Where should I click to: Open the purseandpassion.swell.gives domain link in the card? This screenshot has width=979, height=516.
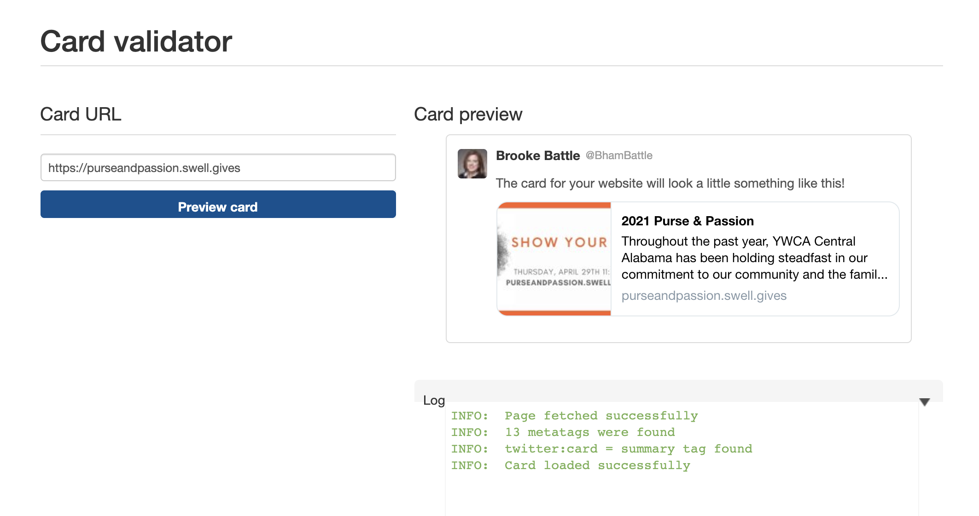coord(704,296)
